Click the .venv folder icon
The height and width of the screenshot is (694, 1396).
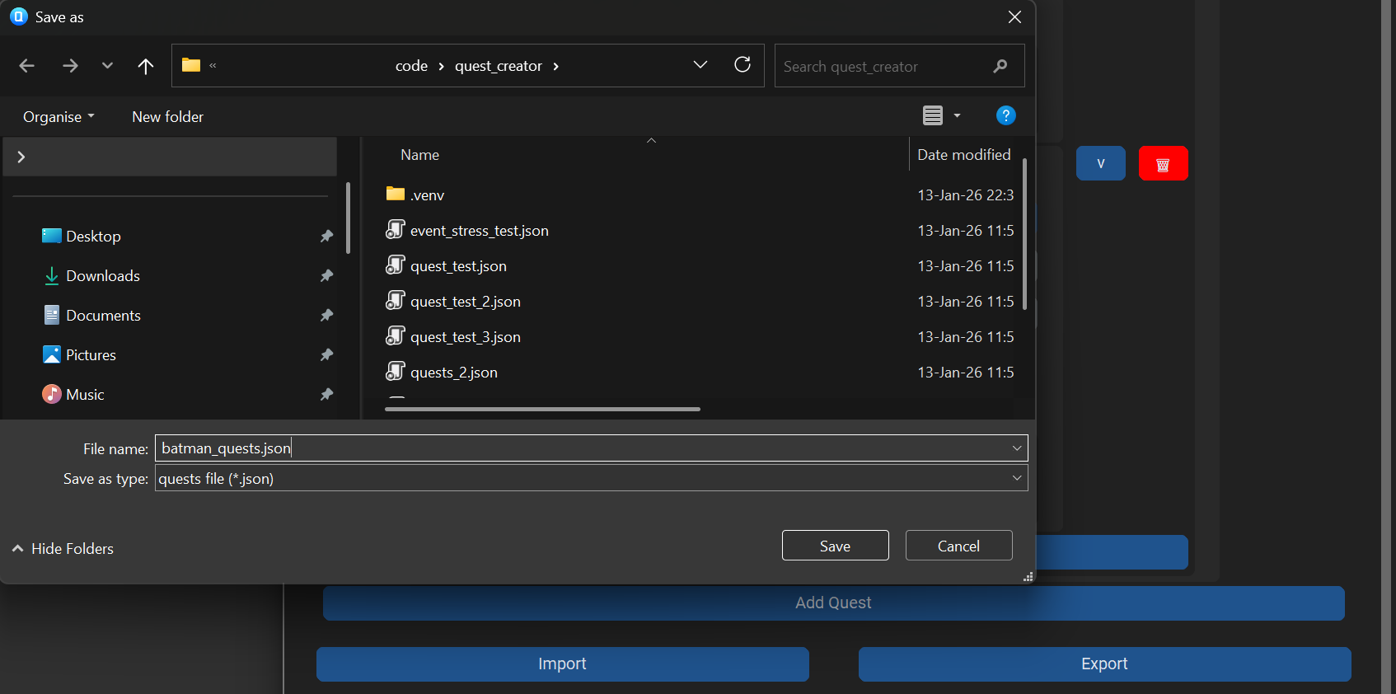[x=396, y=194]
